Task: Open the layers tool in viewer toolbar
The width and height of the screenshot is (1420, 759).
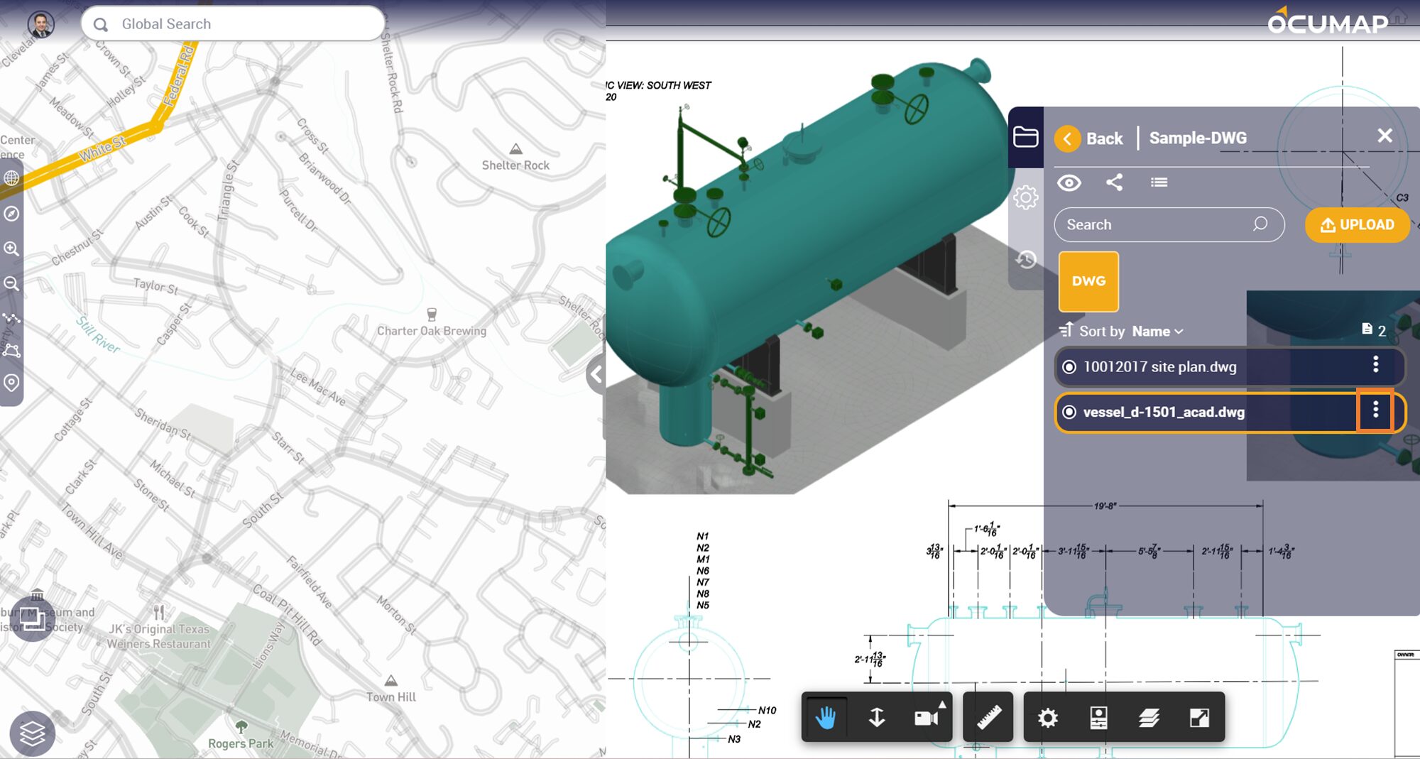Action: [1149, 718]
